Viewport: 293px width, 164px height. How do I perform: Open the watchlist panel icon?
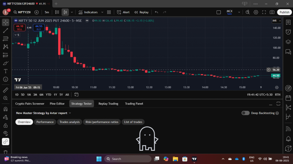coord(288,22)
